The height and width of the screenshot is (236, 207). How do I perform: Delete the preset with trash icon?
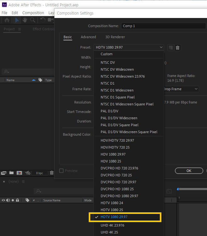[177, 48]
